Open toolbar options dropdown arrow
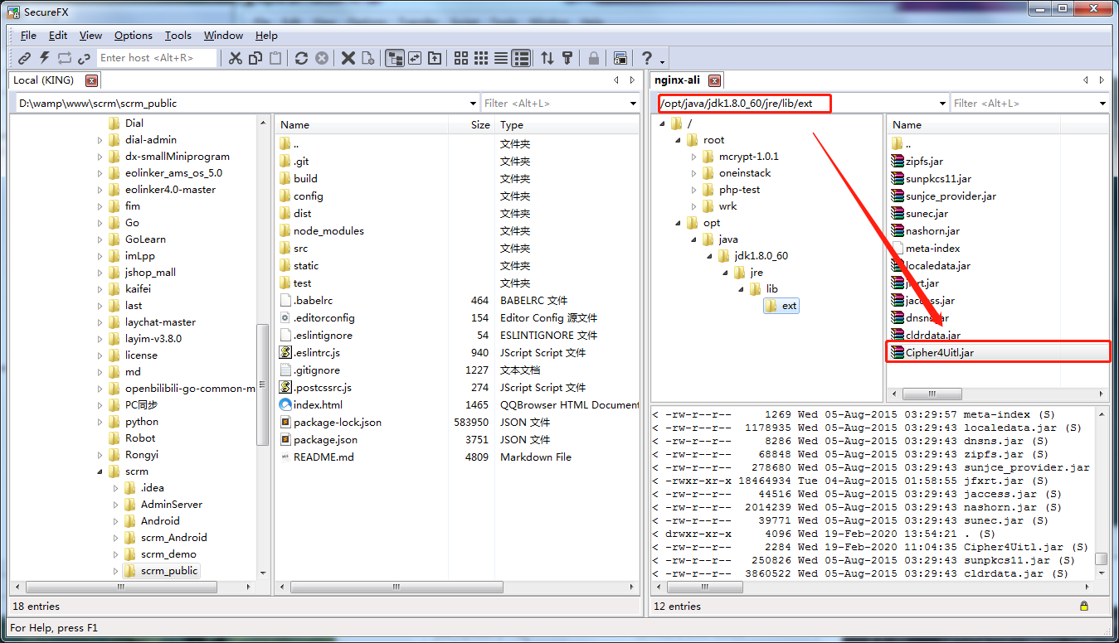The image size is (1119, 643). pos(663,62)
